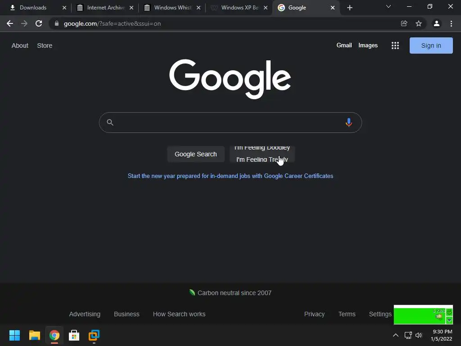Open the volume tray icon
The height and width of the screenshot is (346, 461).
tap(419, 335)
